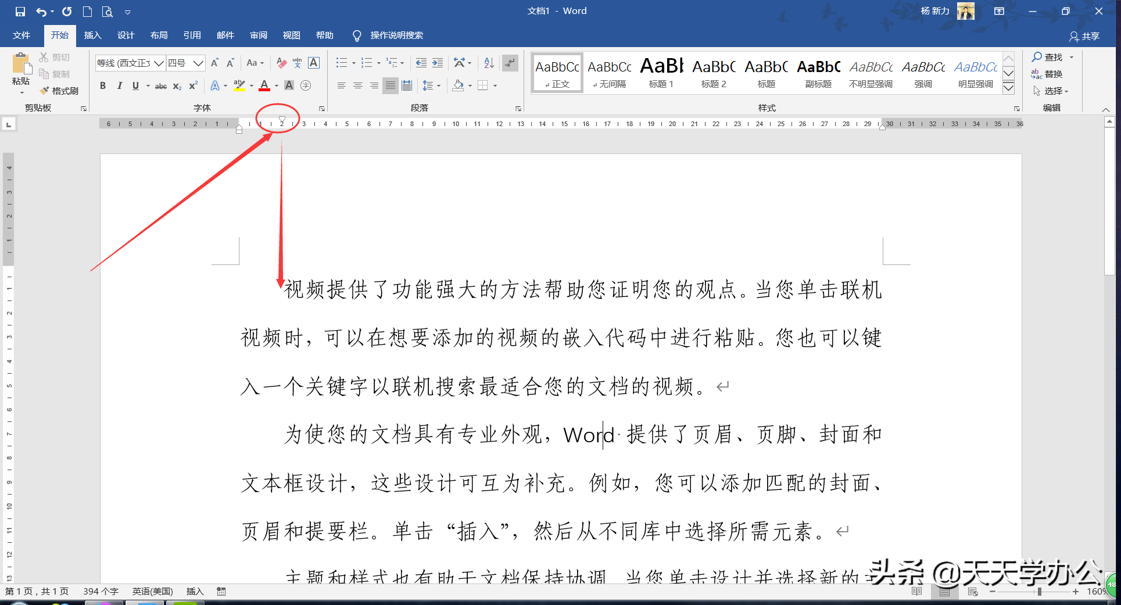Insert enclosed character (带圈字符)
The width and height of the screenshot is (1121, 605).
[306, 85]
